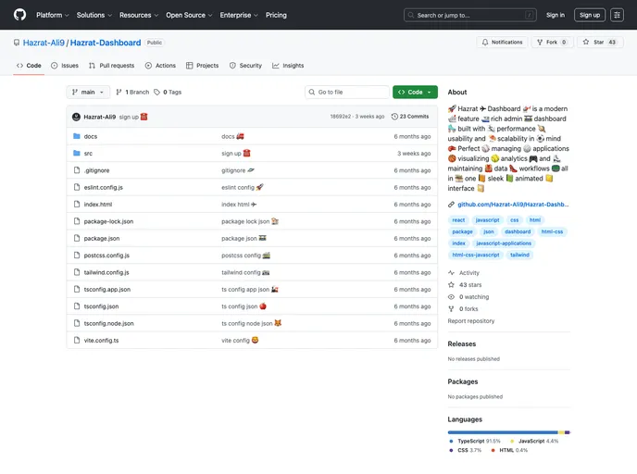Fork the repository
The image size is (637, 474).
(552, 43)
